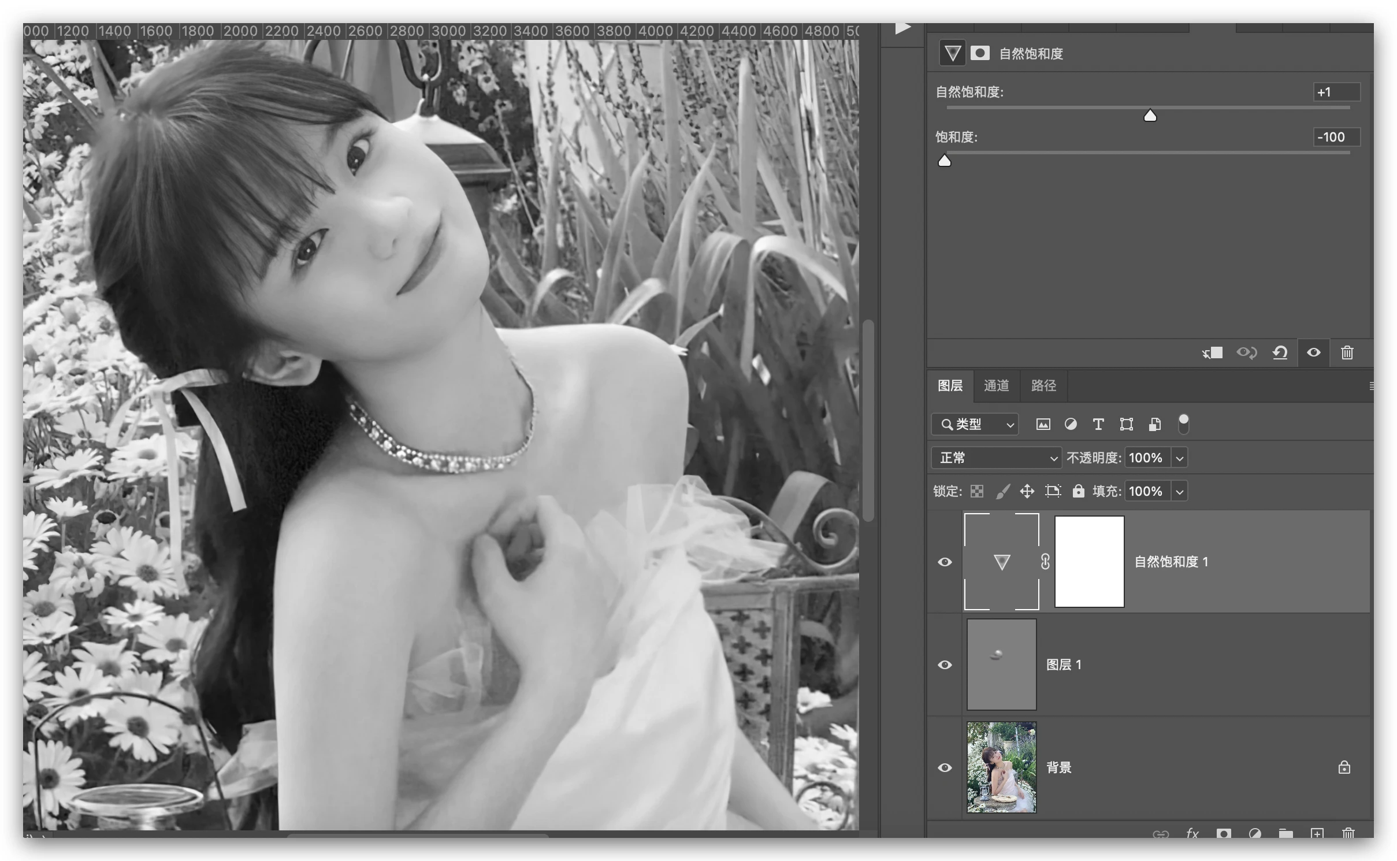
Task: Filter layers by type text icon
Action: pos(1098,425)
